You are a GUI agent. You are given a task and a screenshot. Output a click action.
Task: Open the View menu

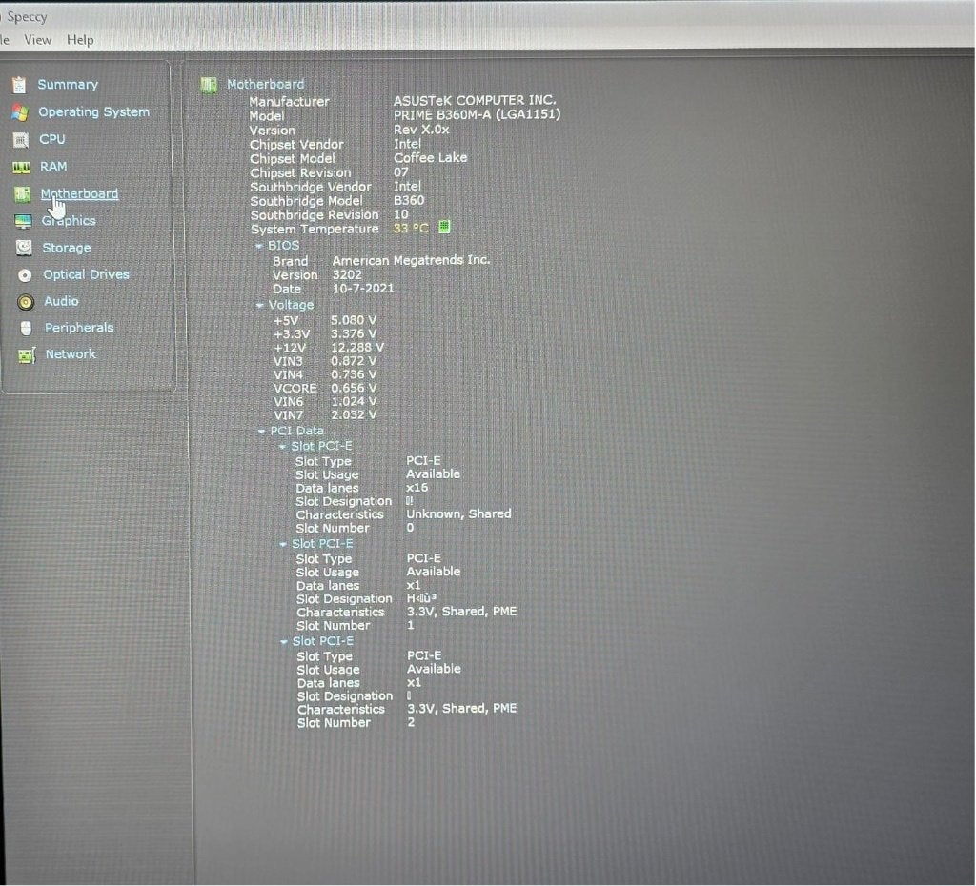pyautogui.click(x=37, y=40)
